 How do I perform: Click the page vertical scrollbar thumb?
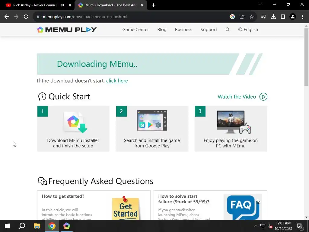(x=306, y=57)
